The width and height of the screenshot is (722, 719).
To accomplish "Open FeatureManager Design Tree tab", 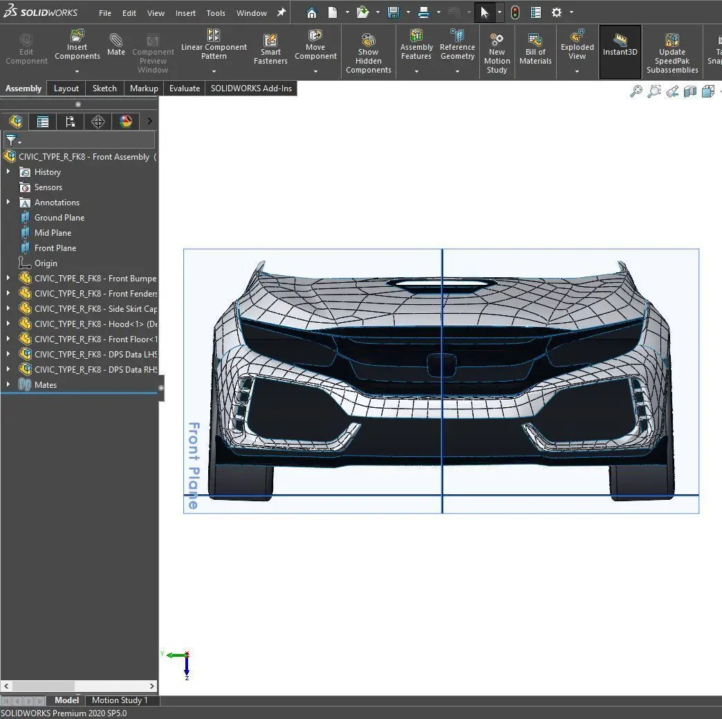I will (15, 122).
